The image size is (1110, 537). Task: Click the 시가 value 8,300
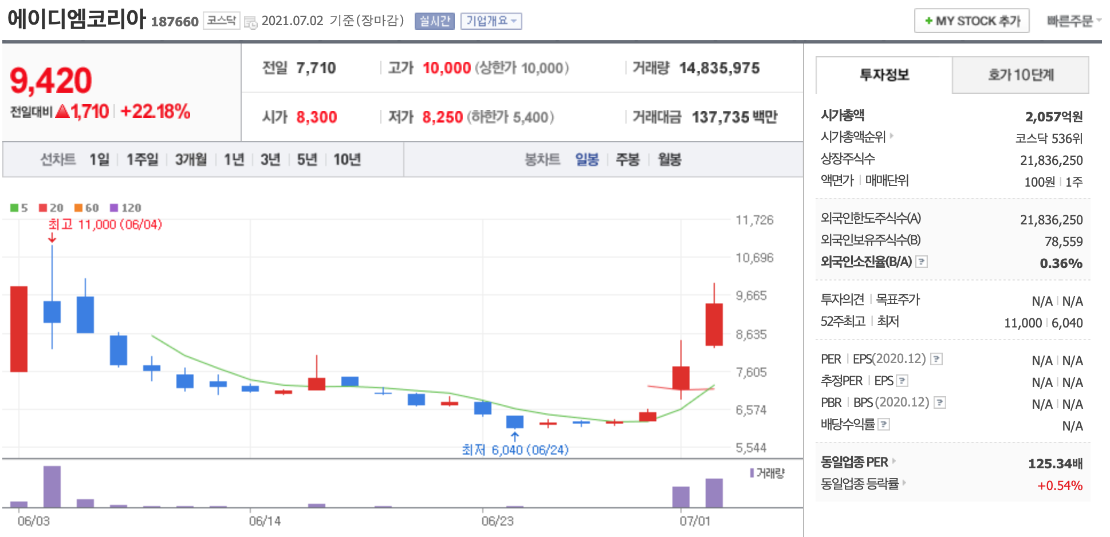[316, 117]
